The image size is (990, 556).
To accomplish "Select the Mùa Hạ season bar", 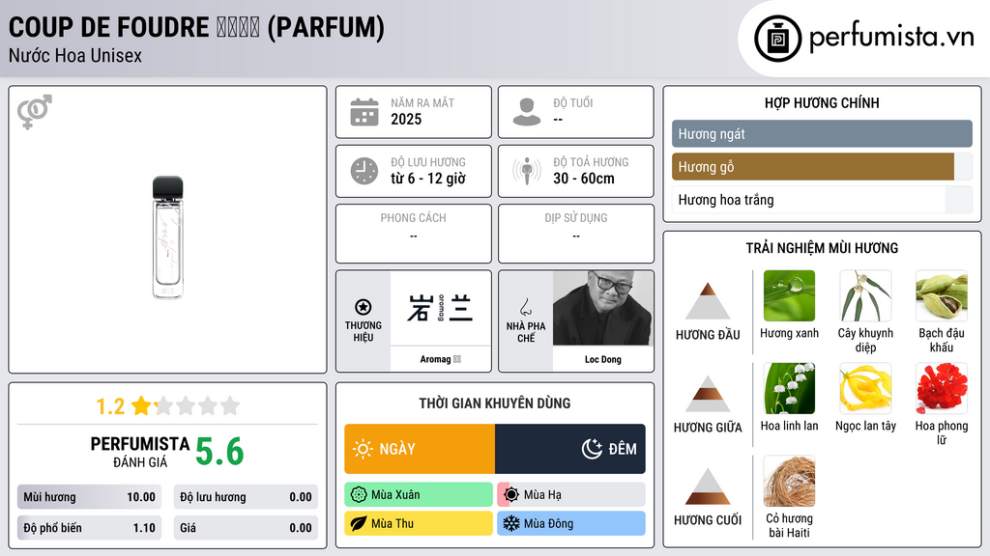I will (571, 495).
